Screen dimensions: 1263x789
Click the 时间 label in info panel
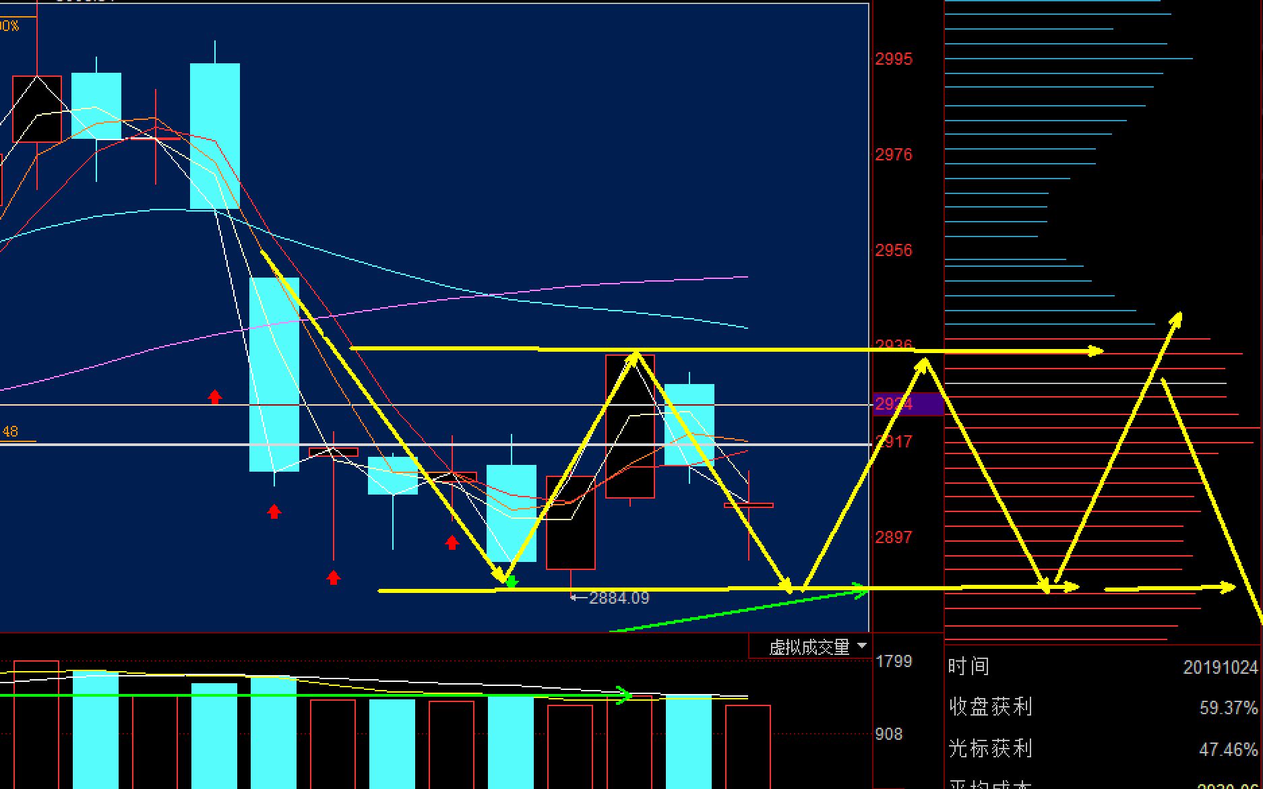tap(968, 666)
